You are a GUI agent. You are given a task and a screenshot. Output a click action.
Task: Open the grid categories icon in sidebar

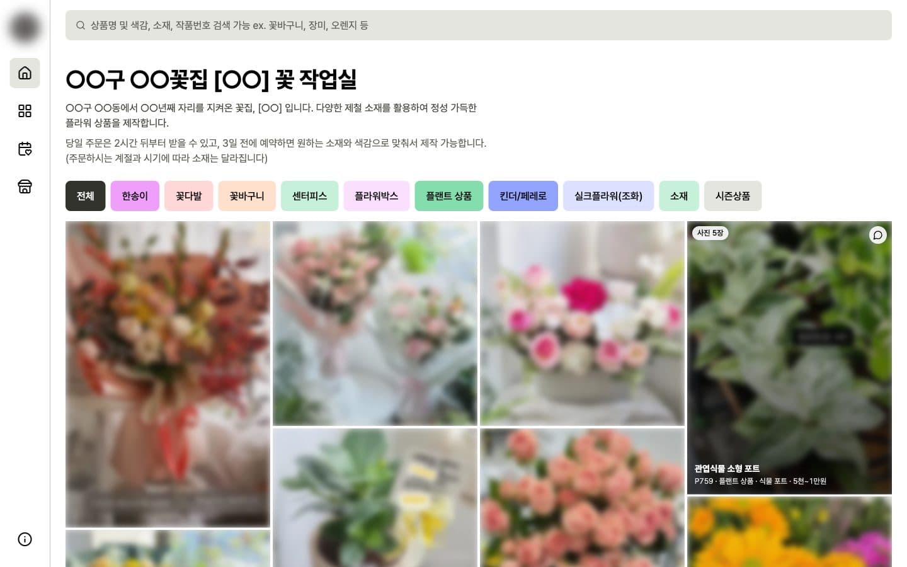pos(25,111)
